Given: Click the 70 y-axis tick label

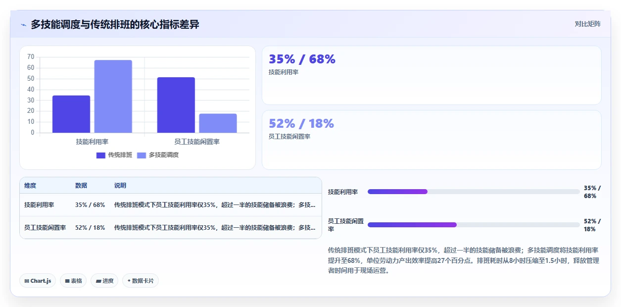Looking at the screenshot, I should 31,57.
